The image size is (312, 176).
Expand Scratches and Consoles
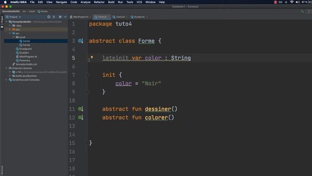pyautogui.click(x=6, y=80)
